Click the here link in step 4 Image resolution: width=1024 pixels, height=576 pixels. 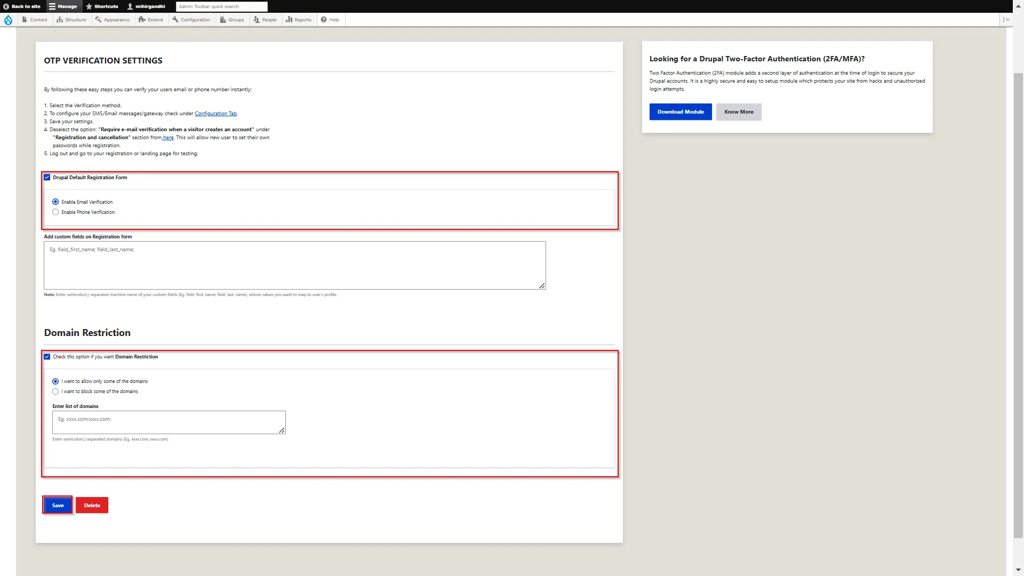[x=168, y=137]
